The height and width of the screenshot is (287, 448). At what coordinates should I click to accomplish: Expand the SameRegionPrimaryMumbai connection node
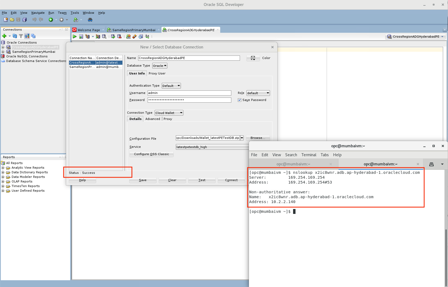click(x=3, y=52)
